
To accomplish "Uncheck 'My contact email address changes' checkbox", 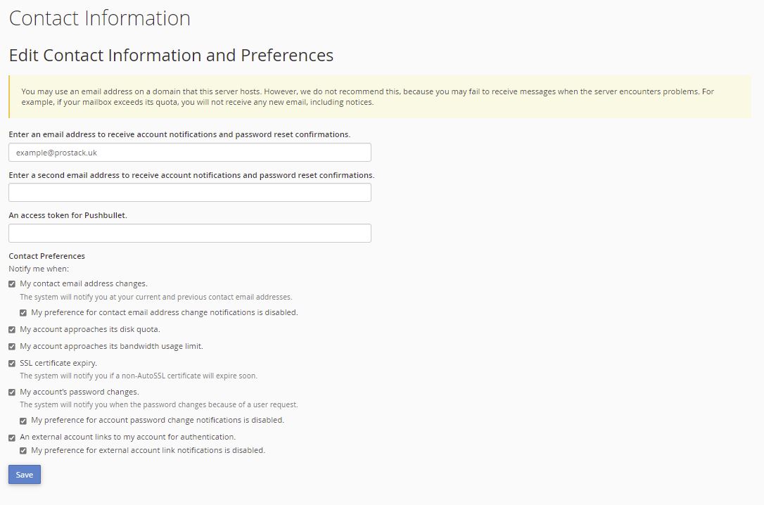I will point(12,284).
